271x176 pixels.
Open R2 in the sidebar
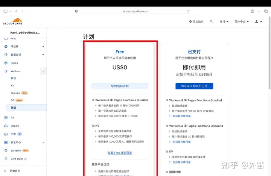[12, 118]
